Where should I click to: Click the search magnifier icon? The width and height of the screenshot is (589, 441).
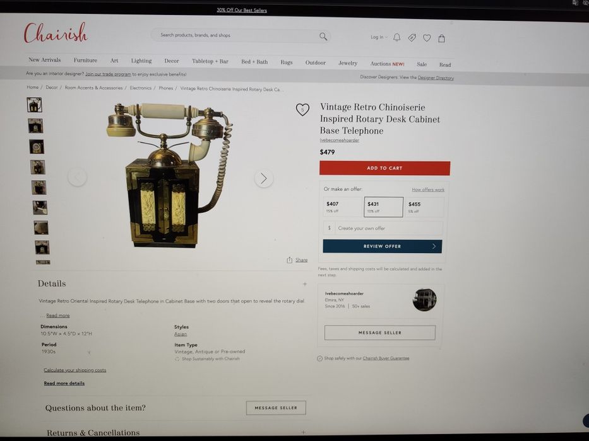(x=323, y=37)
